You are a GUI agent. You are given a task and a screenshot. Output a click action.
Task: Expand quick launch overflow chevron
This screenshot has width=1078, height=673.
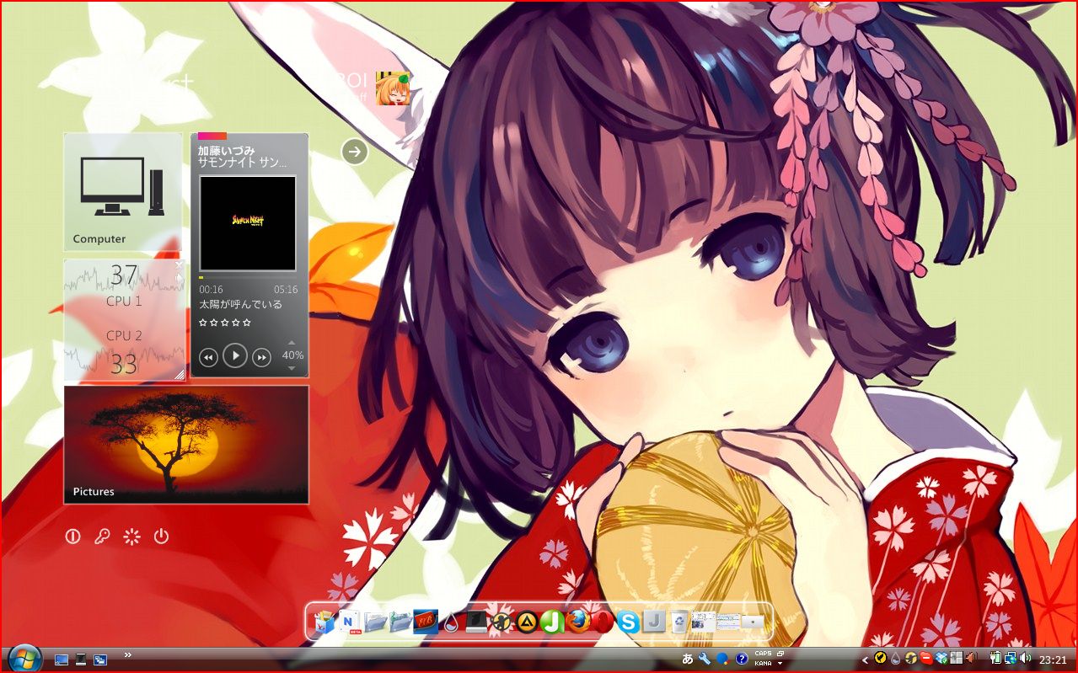tap(128, 654)
